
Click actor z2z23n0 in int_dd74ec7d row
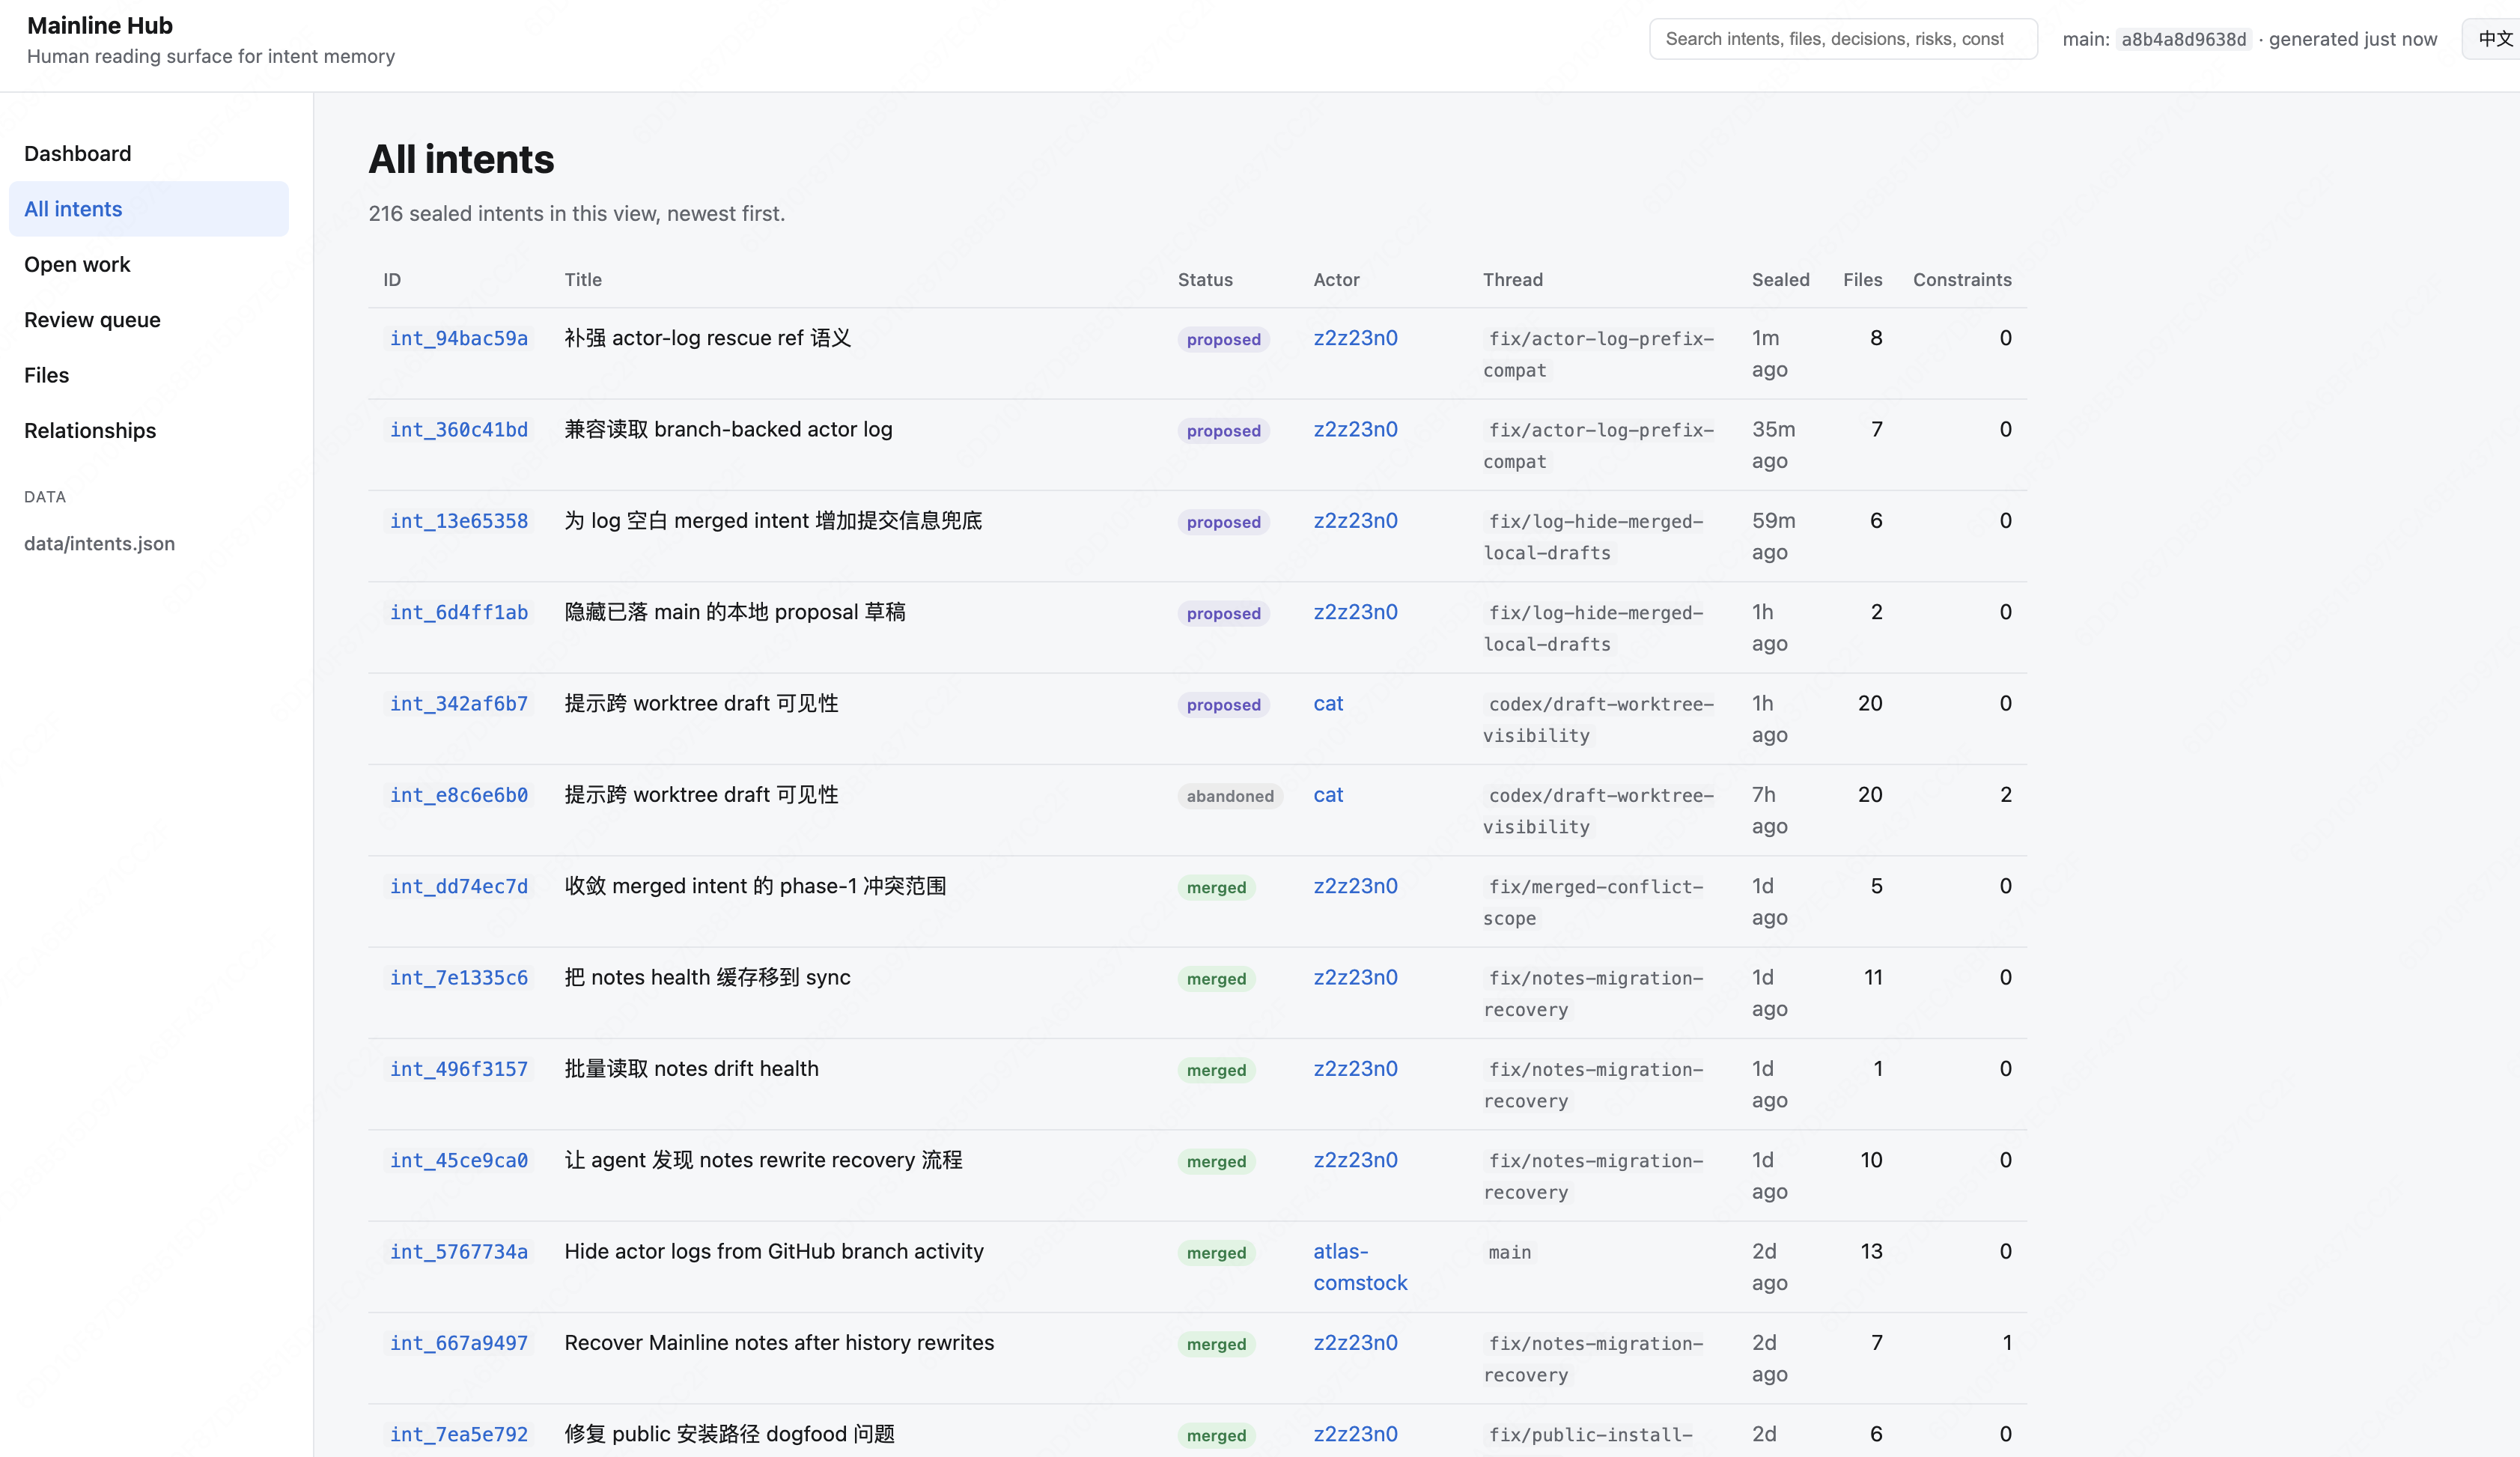coord(1355,886)
